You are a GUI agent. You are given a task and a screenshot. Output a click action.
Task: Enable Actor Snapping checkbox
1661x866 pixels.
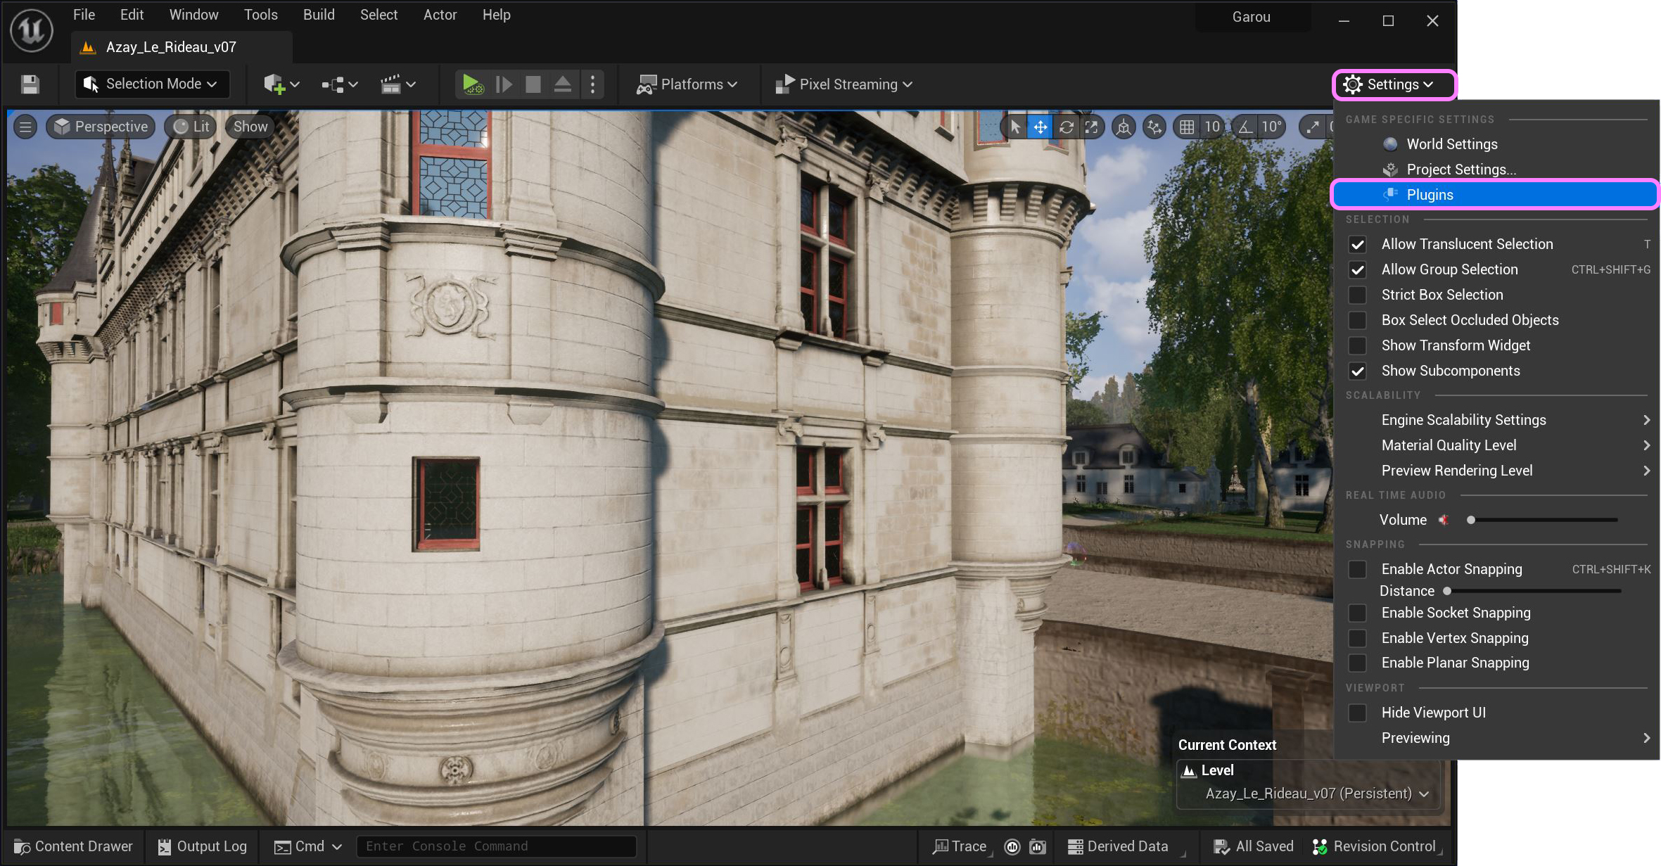pos(1357,569)
